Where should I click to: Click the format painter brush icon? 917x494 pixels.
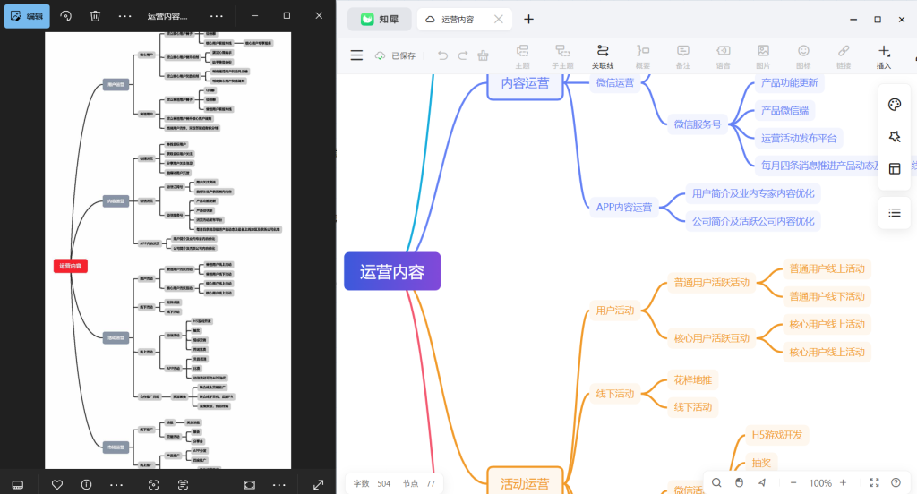coord(483,55)
